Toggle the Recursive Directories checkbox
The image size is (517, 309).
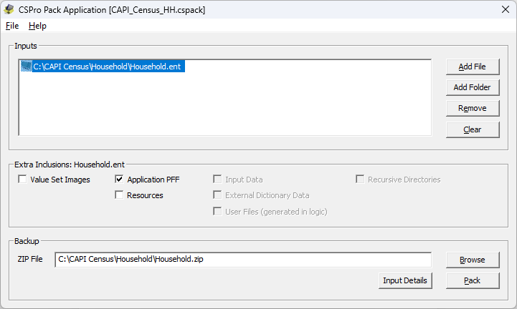[361, 180]
